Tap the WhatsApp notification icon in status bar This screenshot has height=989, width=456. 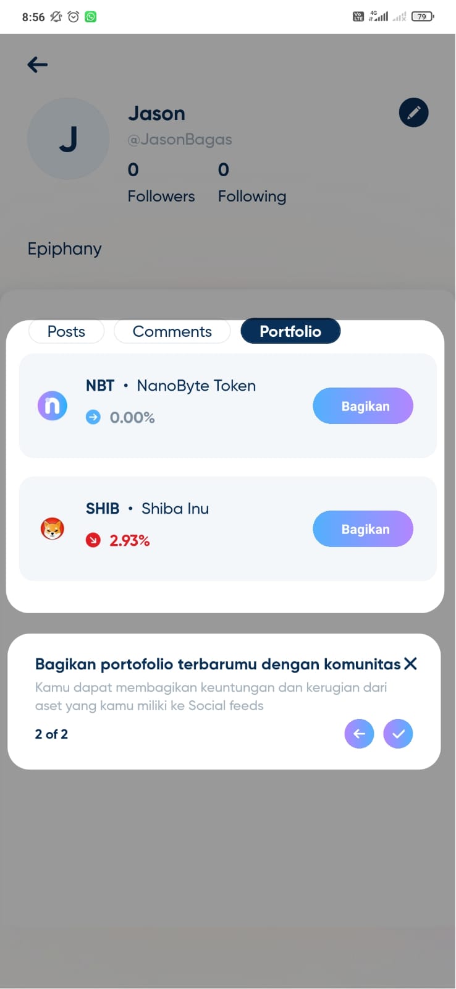pyautogui.click(x=91, y=17)
